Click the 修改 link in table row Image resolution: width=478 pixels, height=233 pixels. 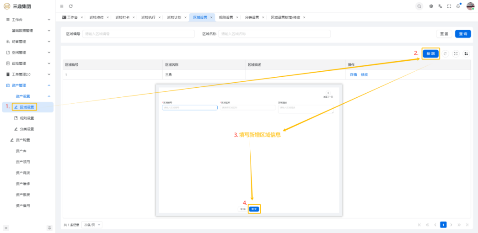click(x=364, y=74)
